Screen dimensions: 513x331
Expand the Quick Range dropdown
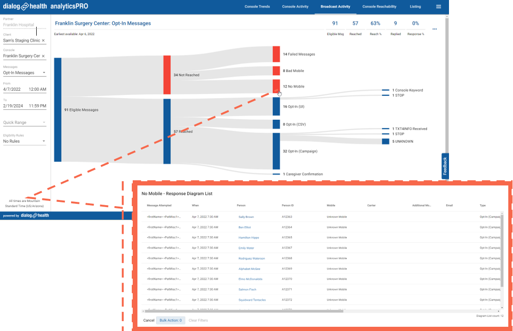pyautogui.click(x=24, y=123)
